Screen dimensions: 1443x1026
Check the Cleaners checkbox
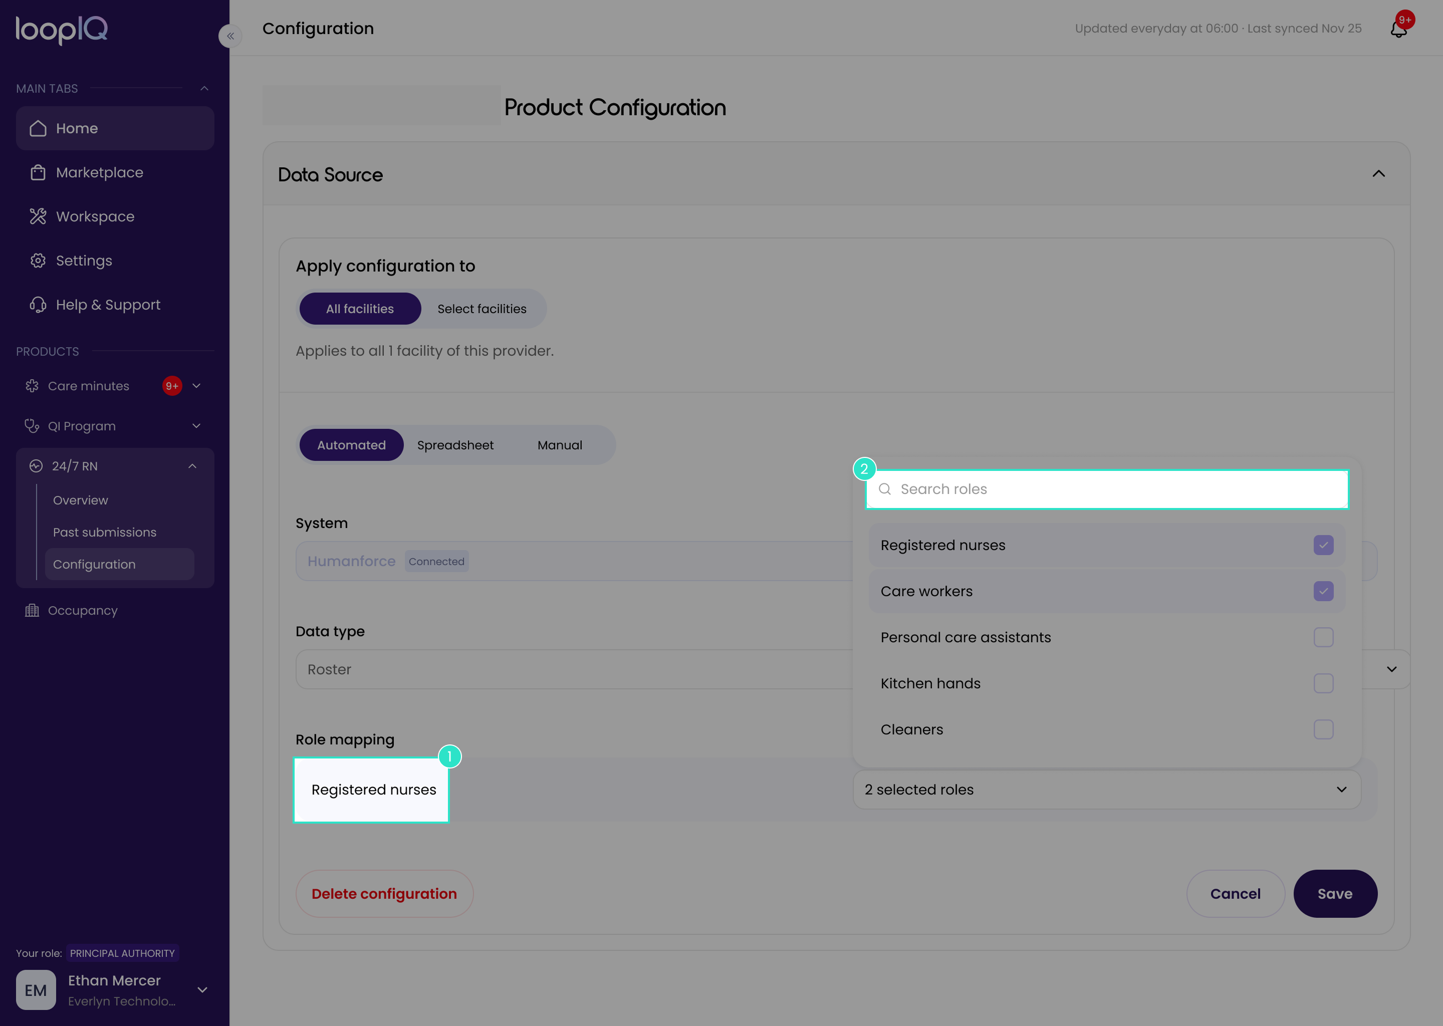[x=1324, y=730]
